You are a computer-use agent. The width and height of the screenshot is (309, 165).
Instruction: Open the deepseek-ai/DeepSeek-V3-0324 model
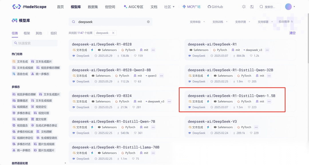(102, 96)
